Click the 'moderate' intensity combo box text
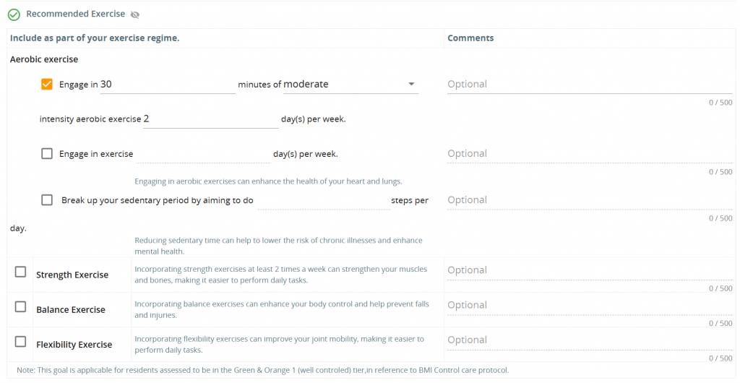Viewport: 740px width, 383px height. click(306, 84)
